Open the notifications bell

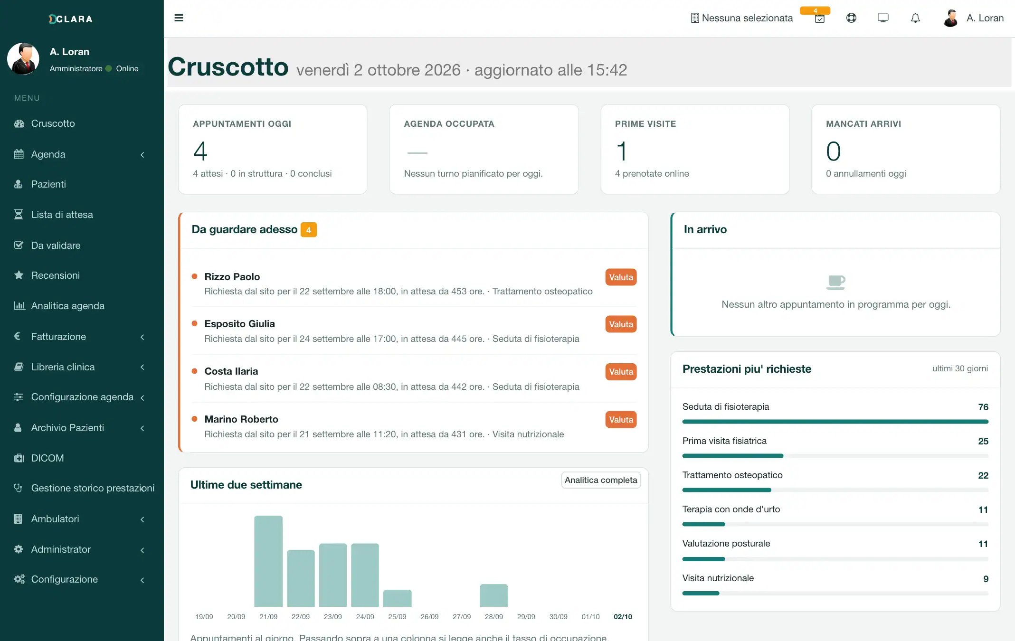(x=915, y=18)
